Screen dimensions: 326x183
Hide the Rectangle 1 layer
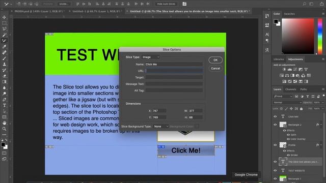coord(275,178)
